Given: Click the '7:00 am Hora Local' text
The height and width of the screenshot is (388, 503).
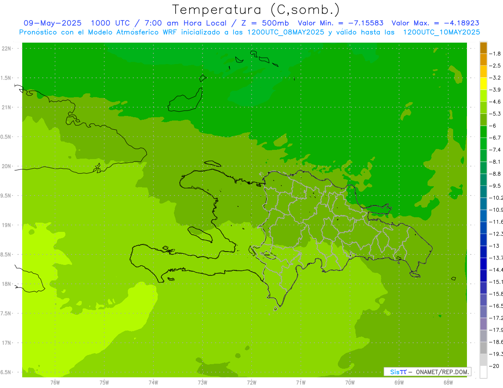Looking at the screenshot, I should coord(186,23).
